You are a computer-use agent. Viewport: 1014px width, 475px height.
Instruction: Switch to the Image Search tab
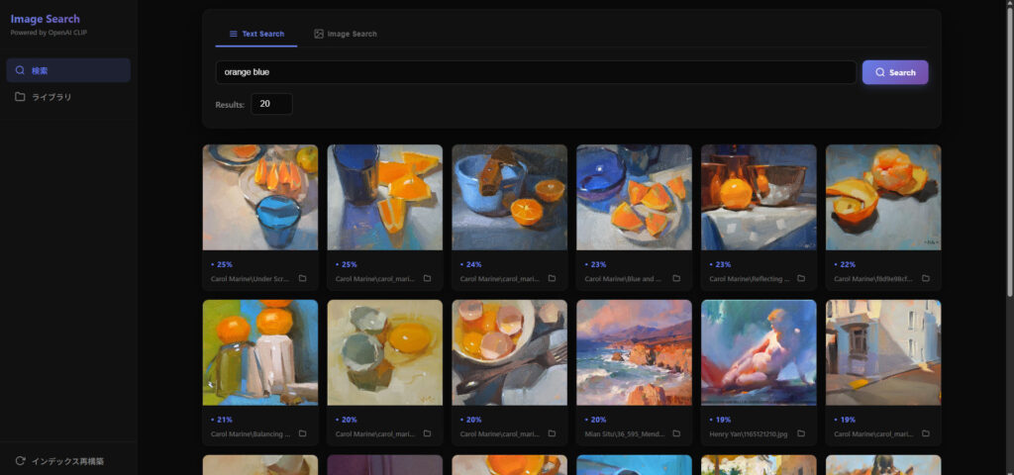(346, 34)
